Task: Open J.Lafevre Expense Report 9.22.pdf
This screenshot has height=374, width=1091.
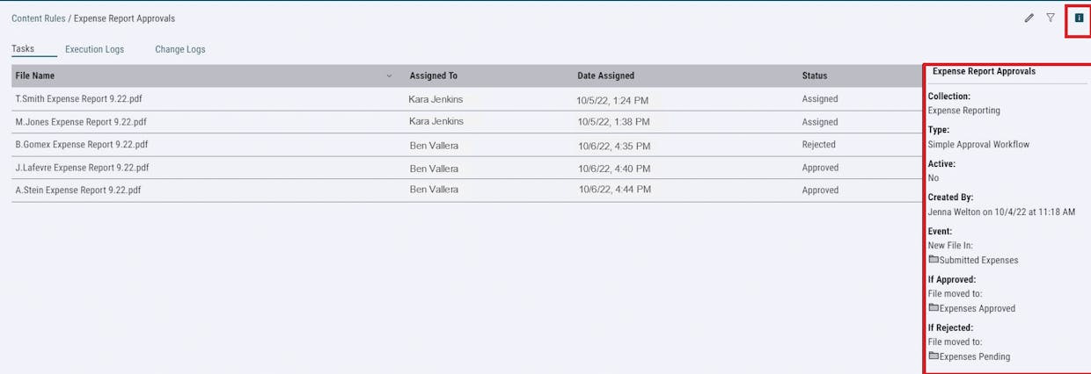Action: pos(82,168)
